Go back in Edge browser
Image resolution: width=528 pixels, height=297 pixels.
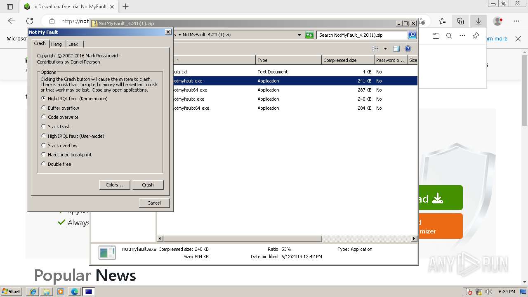pyautogui.click(x=12, y=21)
